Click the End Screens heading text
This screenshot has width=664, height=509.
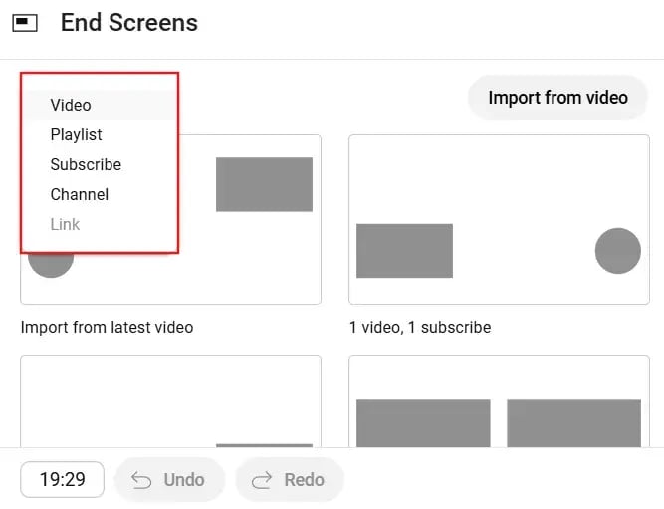click(129, 22)
